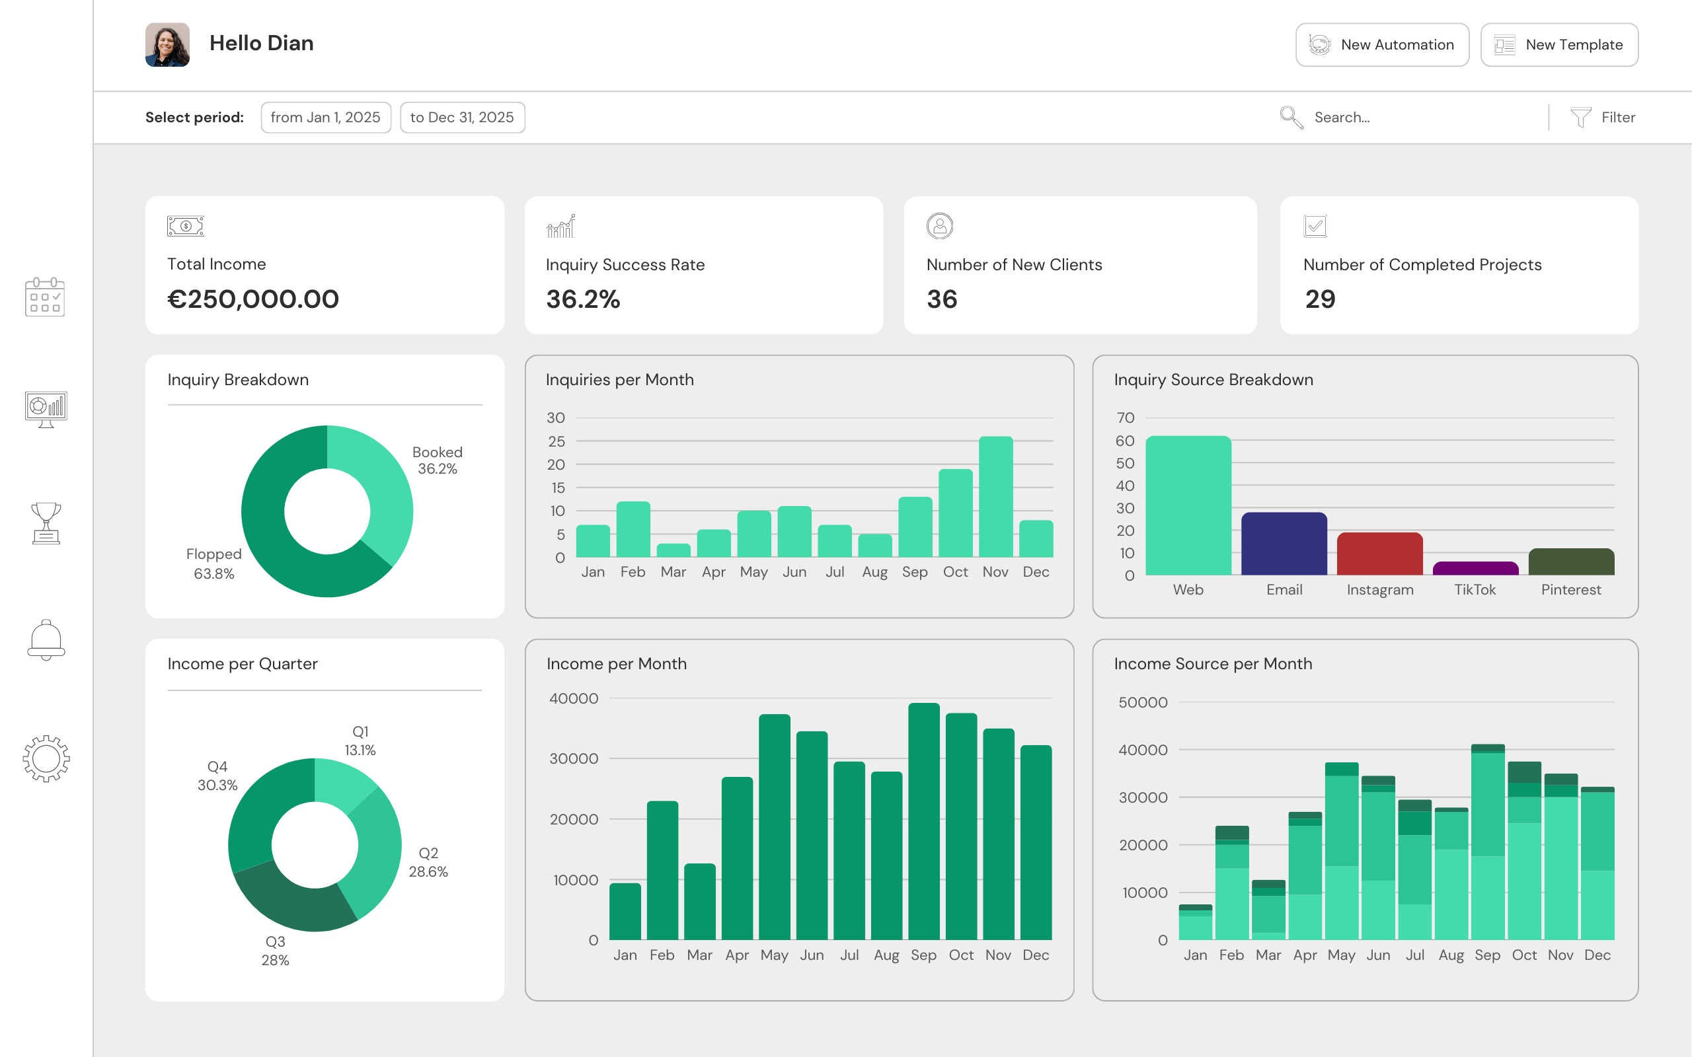Open notifications bell icon
The width and height of the screenshot is (1692, 1057).
coord(46,639)
